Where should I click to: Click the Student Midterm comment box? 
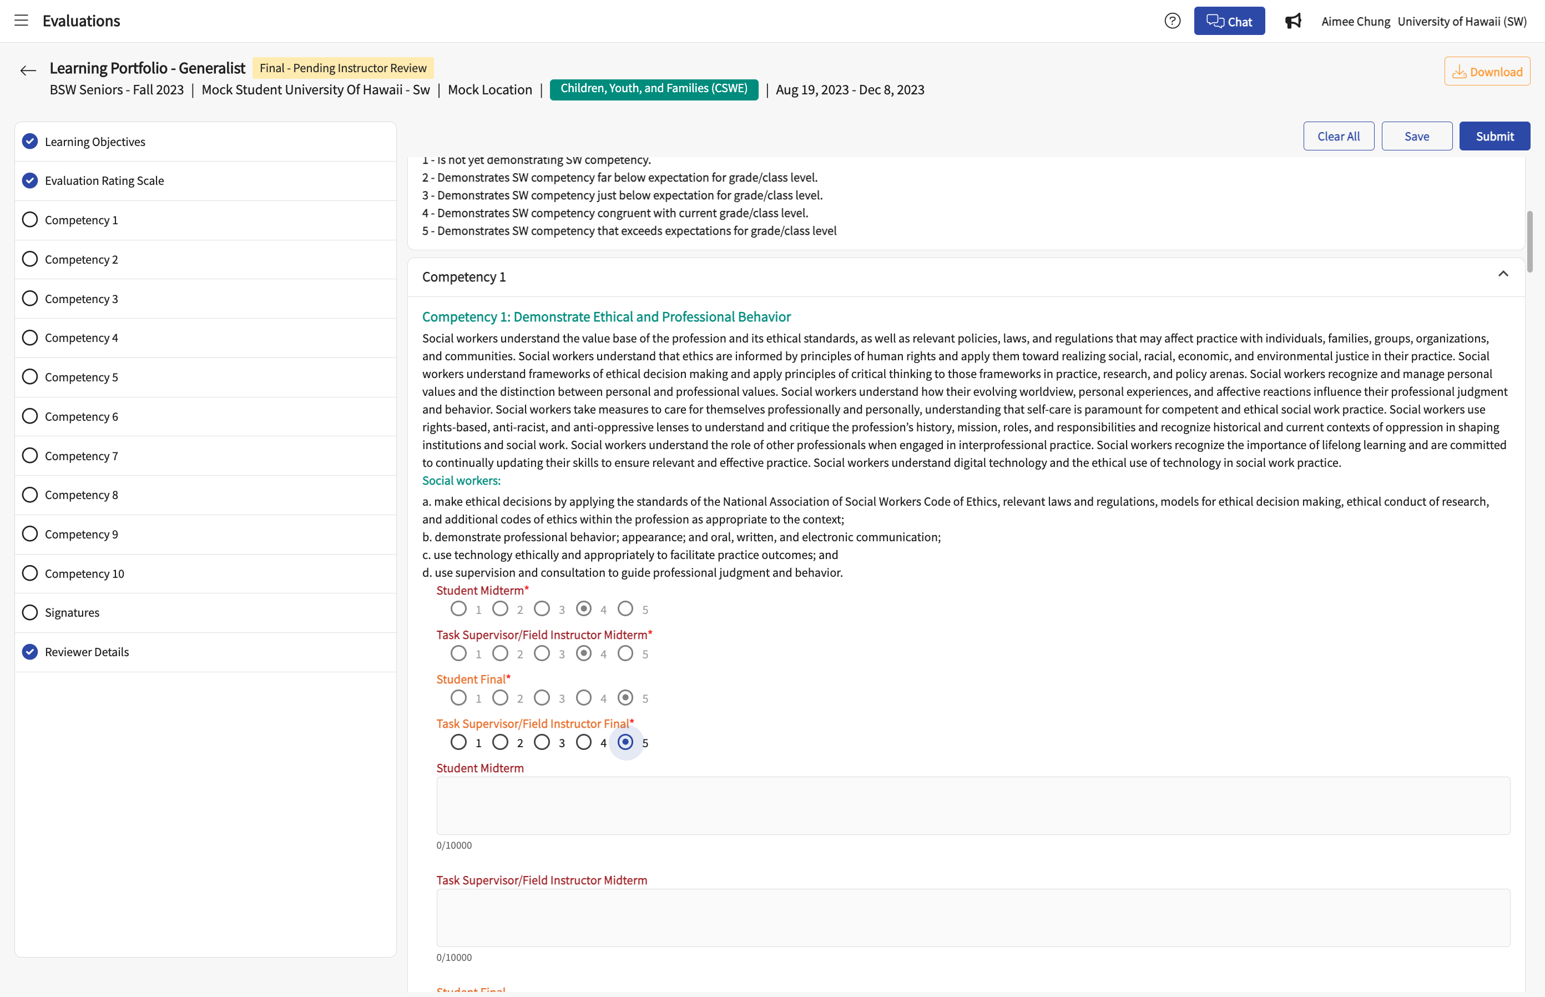pos(973,805)
